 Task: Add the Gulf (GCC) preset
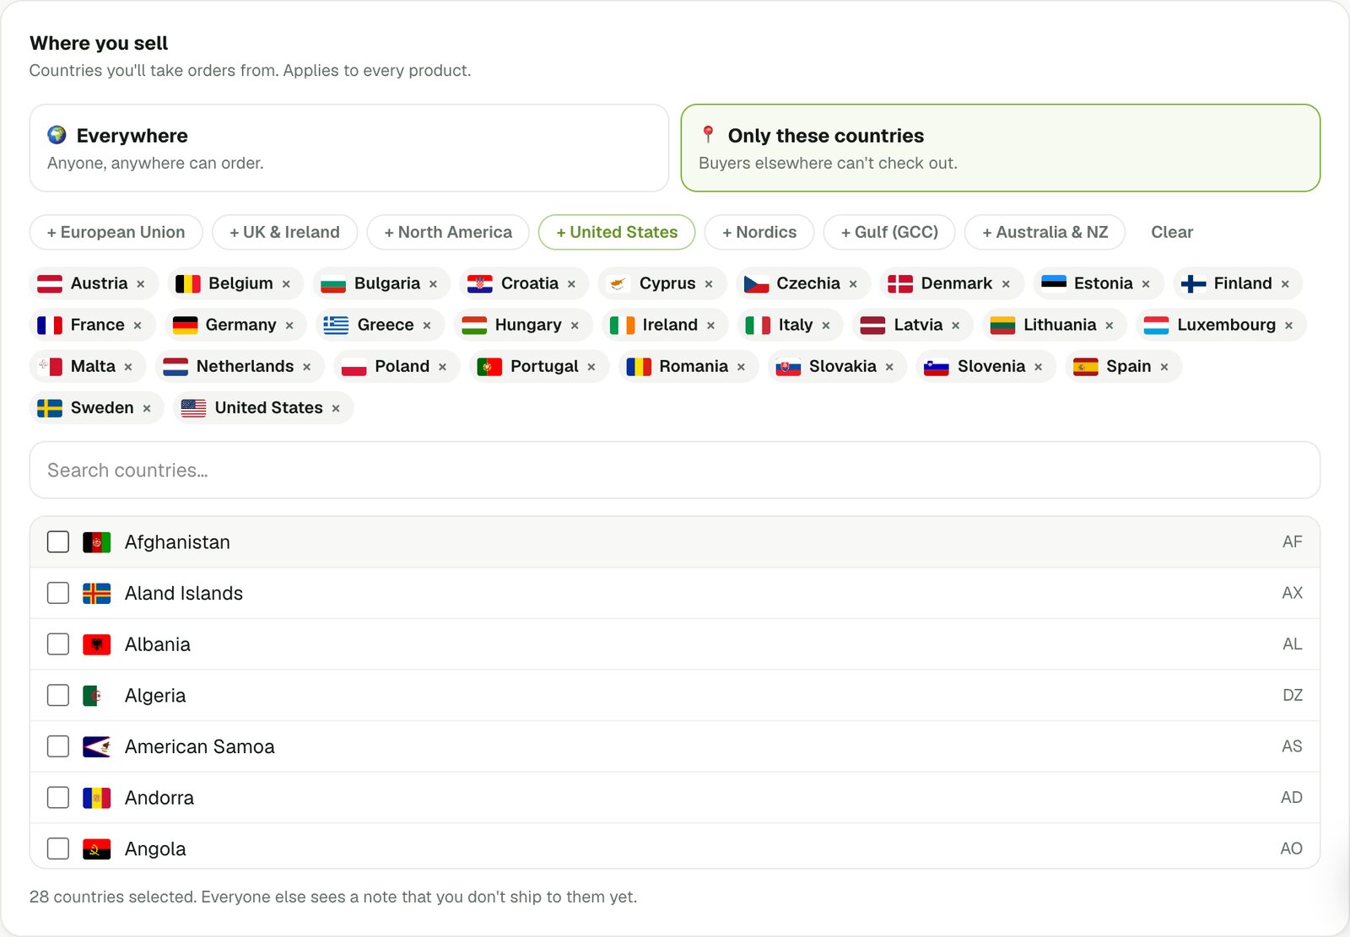[x=889, y=233]
